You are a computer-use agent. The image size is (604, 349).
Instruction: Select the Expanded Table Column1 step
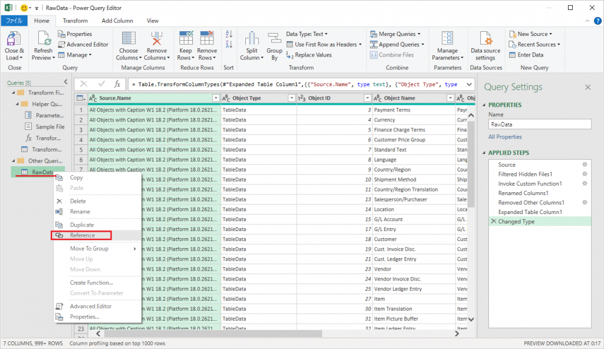(x=540, y=212)
